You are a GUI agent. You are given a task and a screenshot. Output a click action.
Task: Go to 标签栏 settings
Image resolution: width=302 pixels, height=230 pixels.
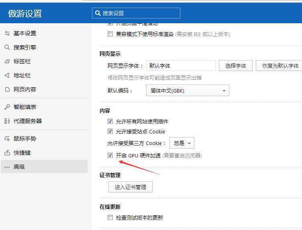(x=22, y=61)
